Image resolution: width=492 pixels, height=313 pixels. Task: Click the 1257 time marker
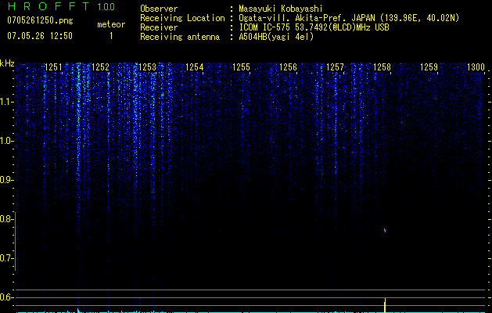click(335, 67)
